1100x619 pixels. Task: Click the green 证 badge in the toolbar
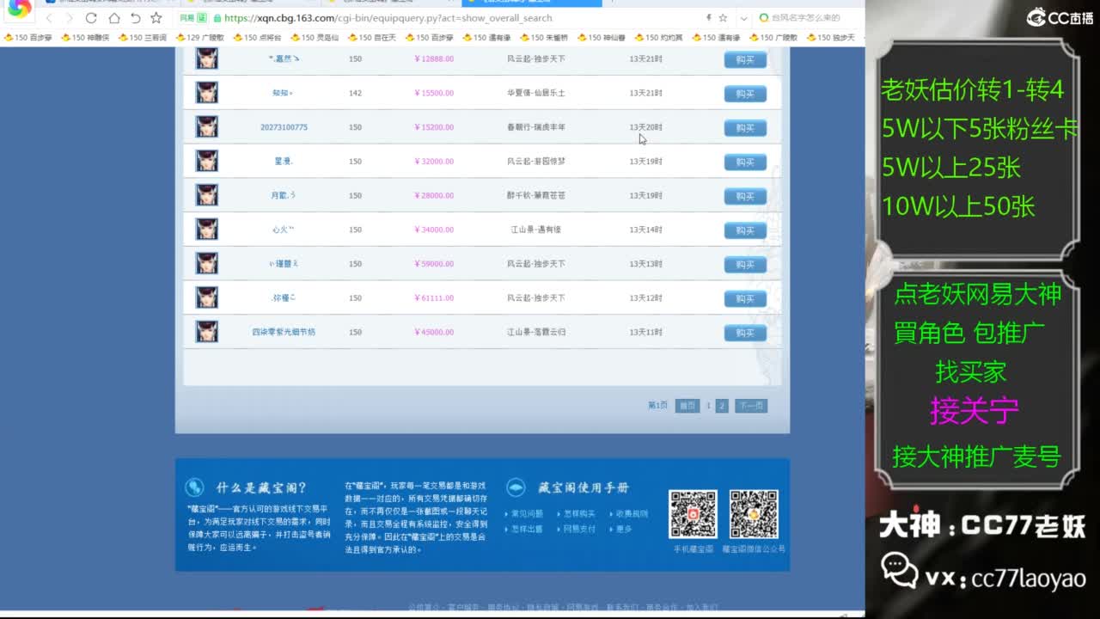tap(203, 18)
